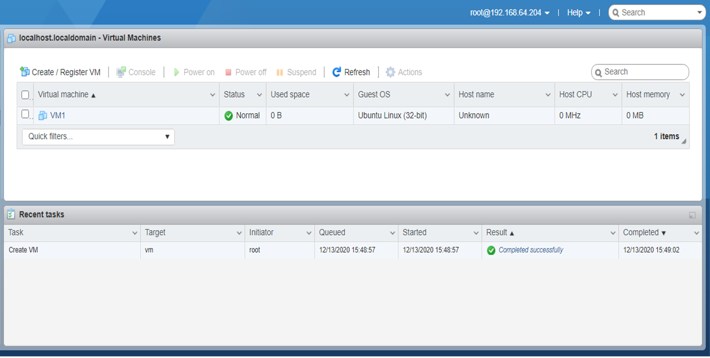Click the green Normal status icon

tap(228, 116)
